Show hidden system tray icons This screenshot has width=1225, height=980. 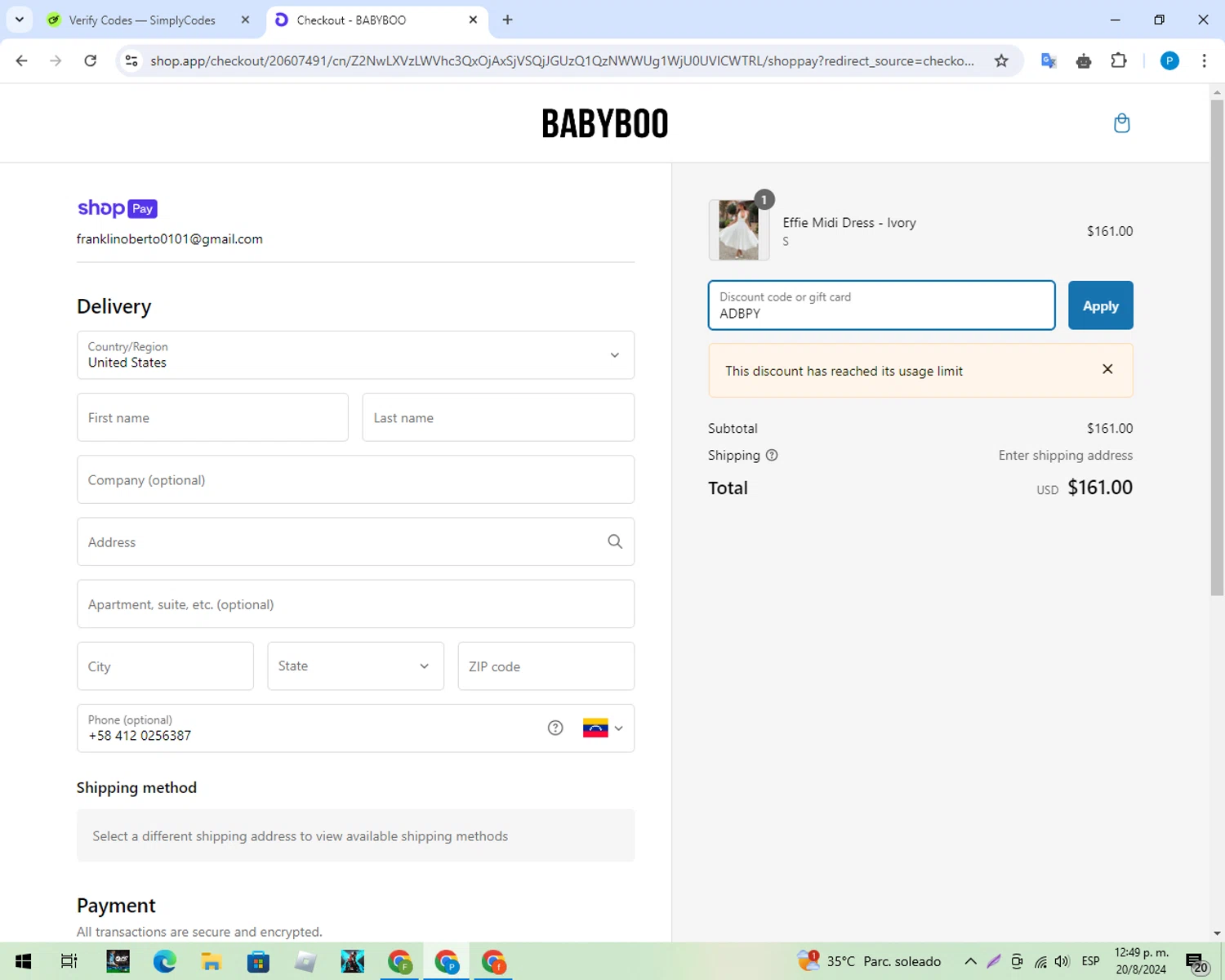click(x=970, y=961)
